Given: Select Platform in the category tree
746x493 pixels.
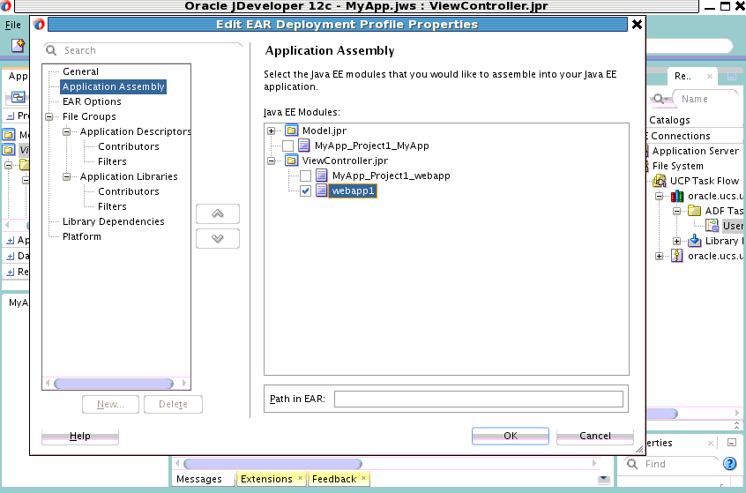Looking at the screenshot, I should tap(82, 236).
